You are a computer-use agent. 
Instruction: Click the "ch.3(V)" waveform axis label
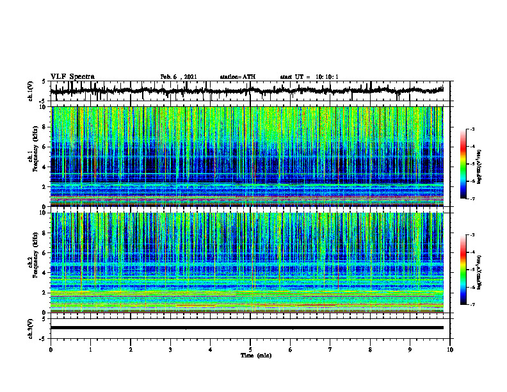30,329
